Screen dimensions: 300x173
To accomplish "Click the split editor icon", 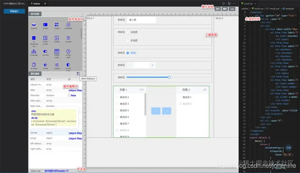I will pyautogui.click(x=229, y=3).
